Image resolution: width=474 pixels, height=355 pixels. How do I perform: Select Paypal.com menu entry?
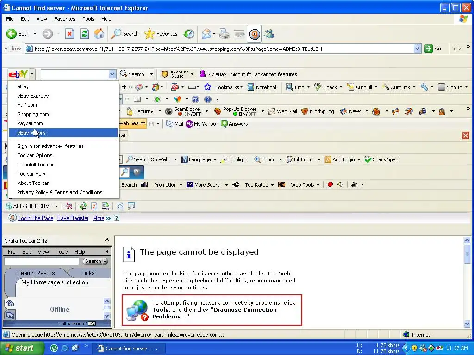(x=63, y=123)
